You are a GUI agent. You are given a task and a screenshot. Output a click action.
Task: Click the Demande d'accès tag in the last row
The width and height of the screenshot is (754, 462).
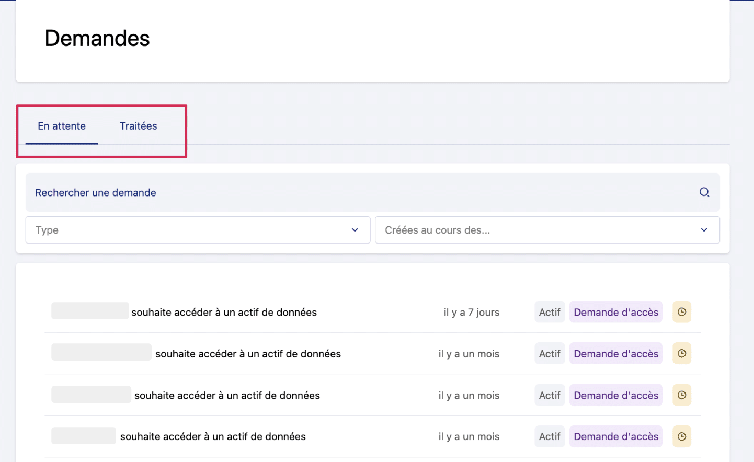click(x=615, y=436)
